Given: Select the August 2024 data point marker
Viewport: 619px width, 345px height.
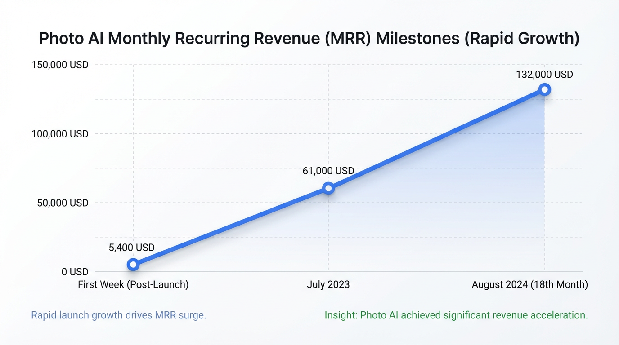Looking at the screenshot, I should [545, 89].
